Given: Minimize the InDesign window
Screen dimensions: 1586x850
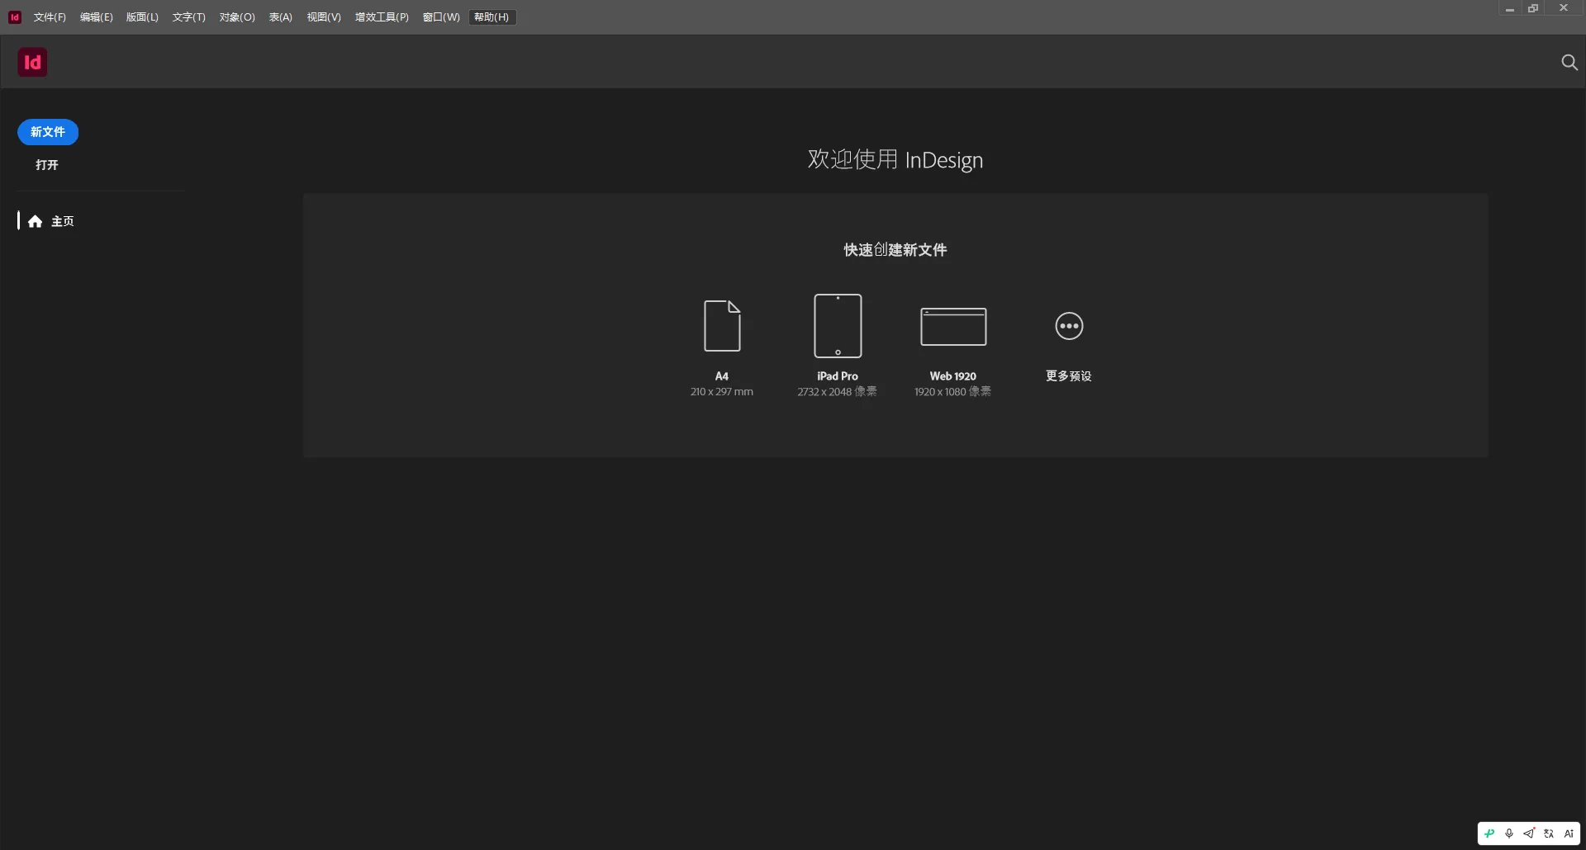Looking at the screenshot, I should (1510, 9).
